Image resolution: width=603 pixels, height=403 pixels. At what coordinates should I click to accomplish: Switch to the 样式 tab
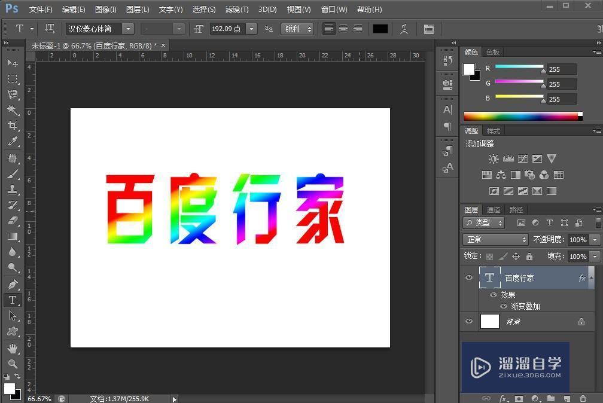(x=494, y=131)
